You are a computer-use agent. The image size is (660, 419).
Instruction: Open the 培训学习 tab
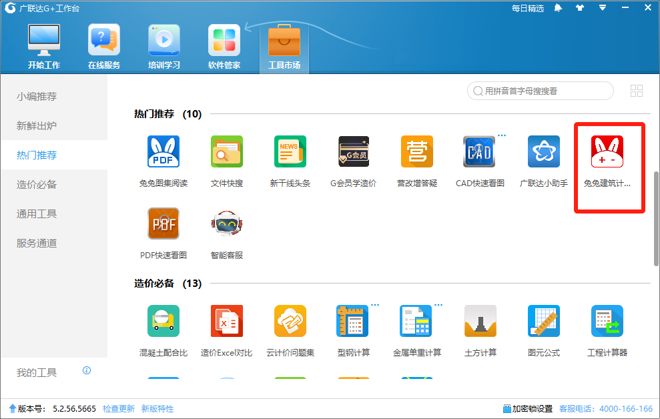(164, 46)
